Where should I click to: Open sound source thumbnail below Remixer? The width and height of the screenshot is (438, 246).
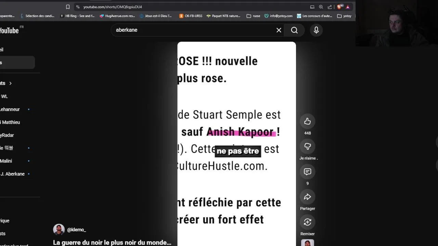click(x=307, y=243)
